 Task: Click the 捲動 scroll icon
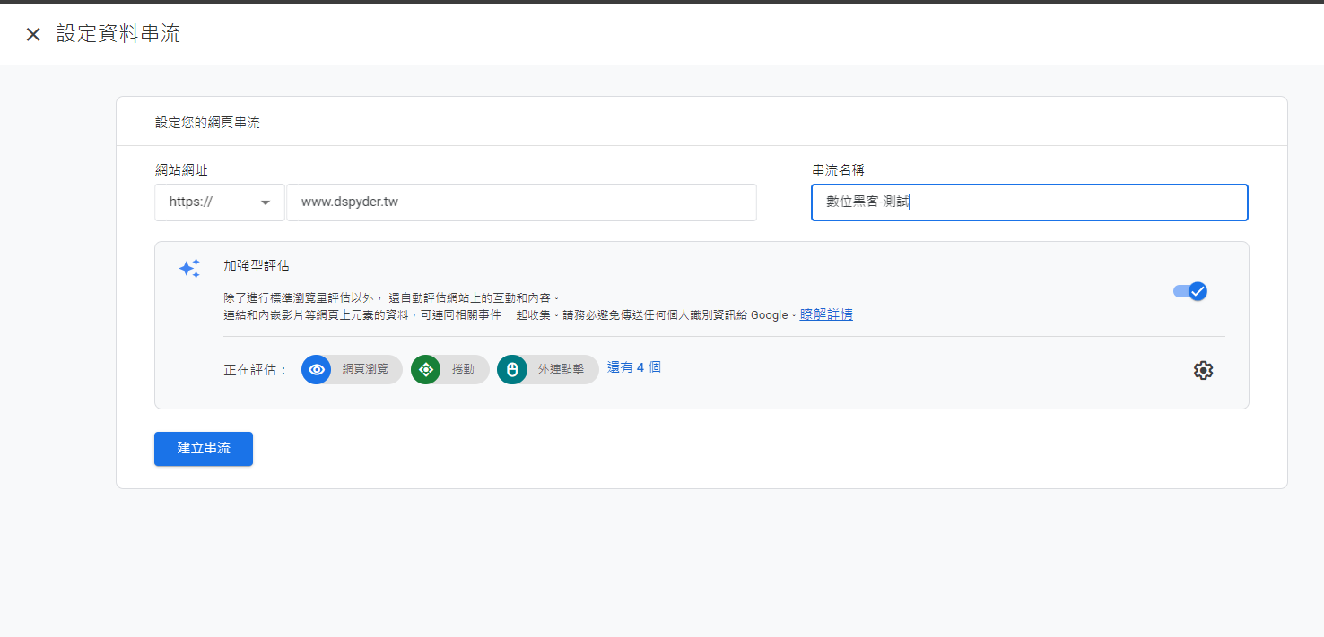click(x=426, y=369)
